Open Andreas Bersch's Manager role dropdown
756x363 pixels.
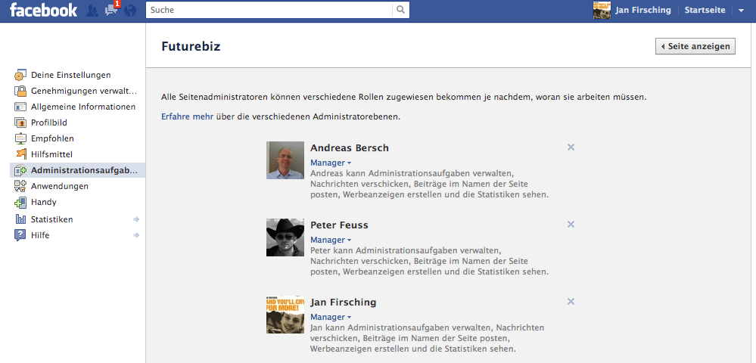331,163
